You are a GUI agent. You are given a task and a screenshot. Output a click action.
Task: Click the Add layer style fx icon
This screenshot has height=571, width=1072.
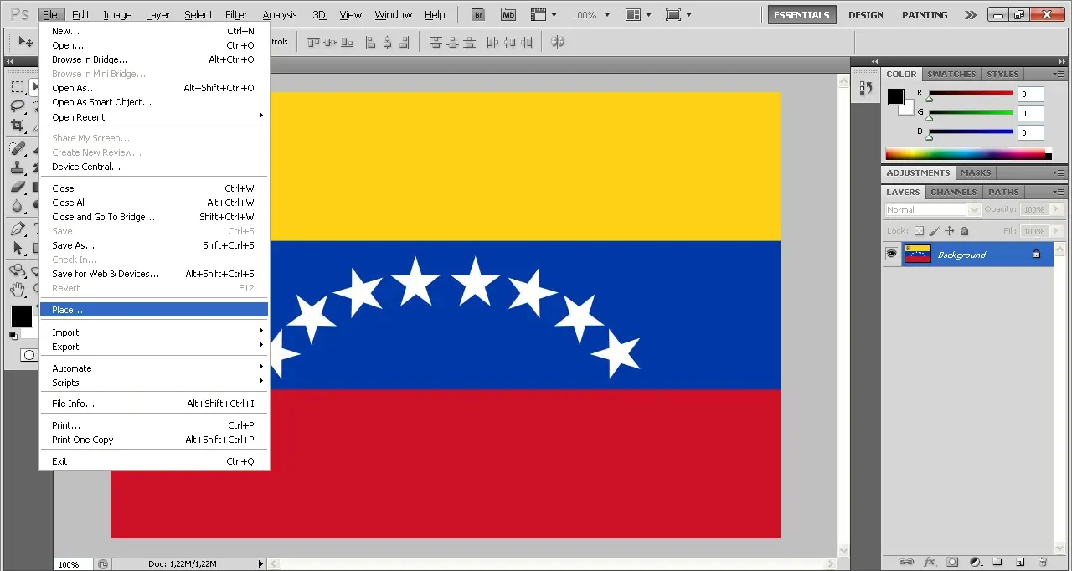(929, 562)
